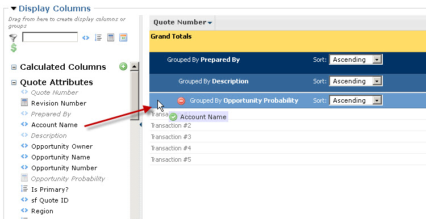Filter by date calendar type icon
Screen dimensions: 426x219
123,37
